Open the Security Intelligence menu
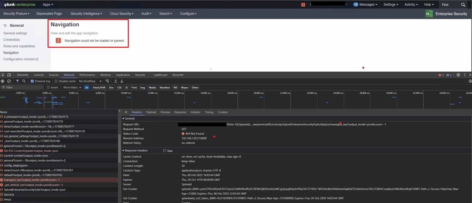 pyautogui.click(x=86, y=13)
